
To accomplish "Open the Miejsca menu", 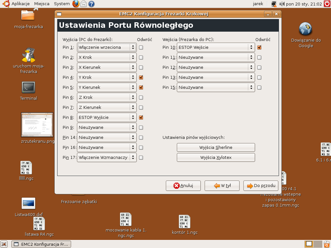I will click(x=42, y=4).
